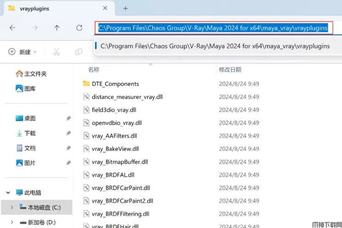Choose the suggested path in address dropdown
The image size is (342, 228).
point(215,46)
